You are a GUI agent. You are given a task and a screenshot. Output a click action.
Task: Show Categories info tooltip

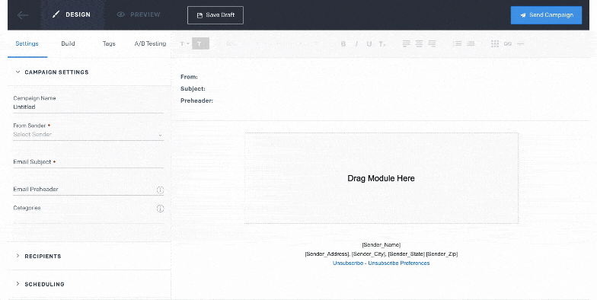[x=160, y=209]
